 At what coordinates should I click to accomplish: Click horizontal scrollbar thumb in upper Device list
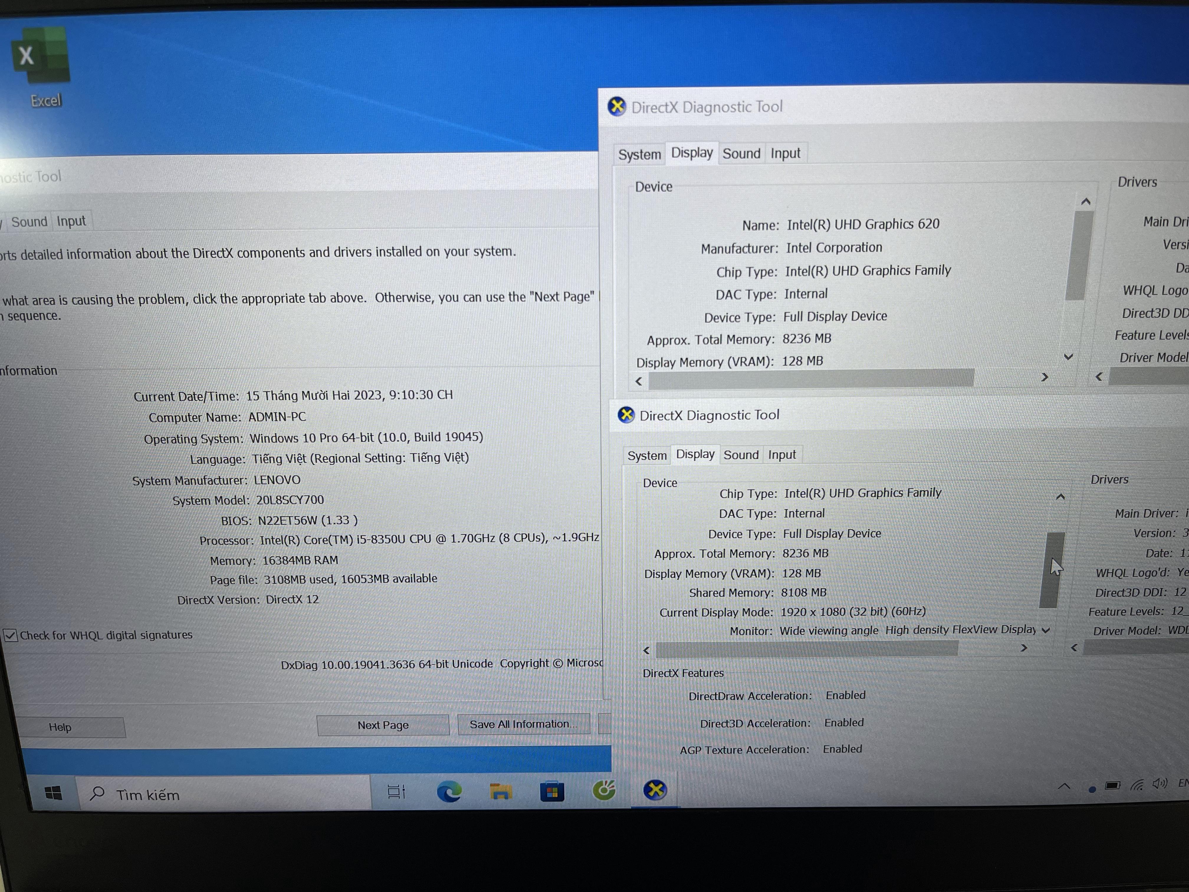tap(811, 379)
